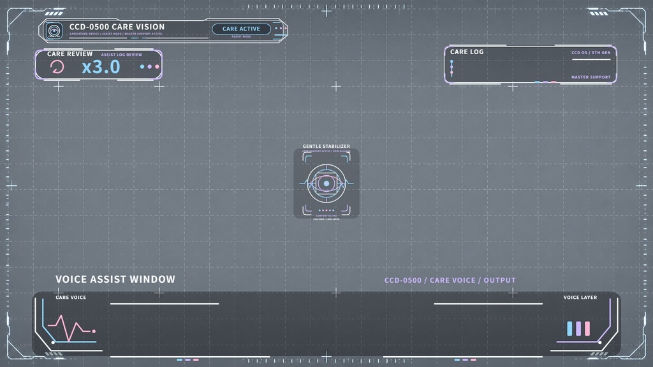This screenshot has height=367, width=653.
Task: Click the ASSIST LOG REVIEW label
Action: click(x=122, y=55)
